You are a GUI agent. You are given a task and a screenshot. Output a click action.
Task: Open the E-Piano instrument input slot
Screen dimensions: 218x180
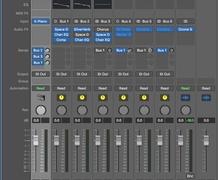point(41,21)
